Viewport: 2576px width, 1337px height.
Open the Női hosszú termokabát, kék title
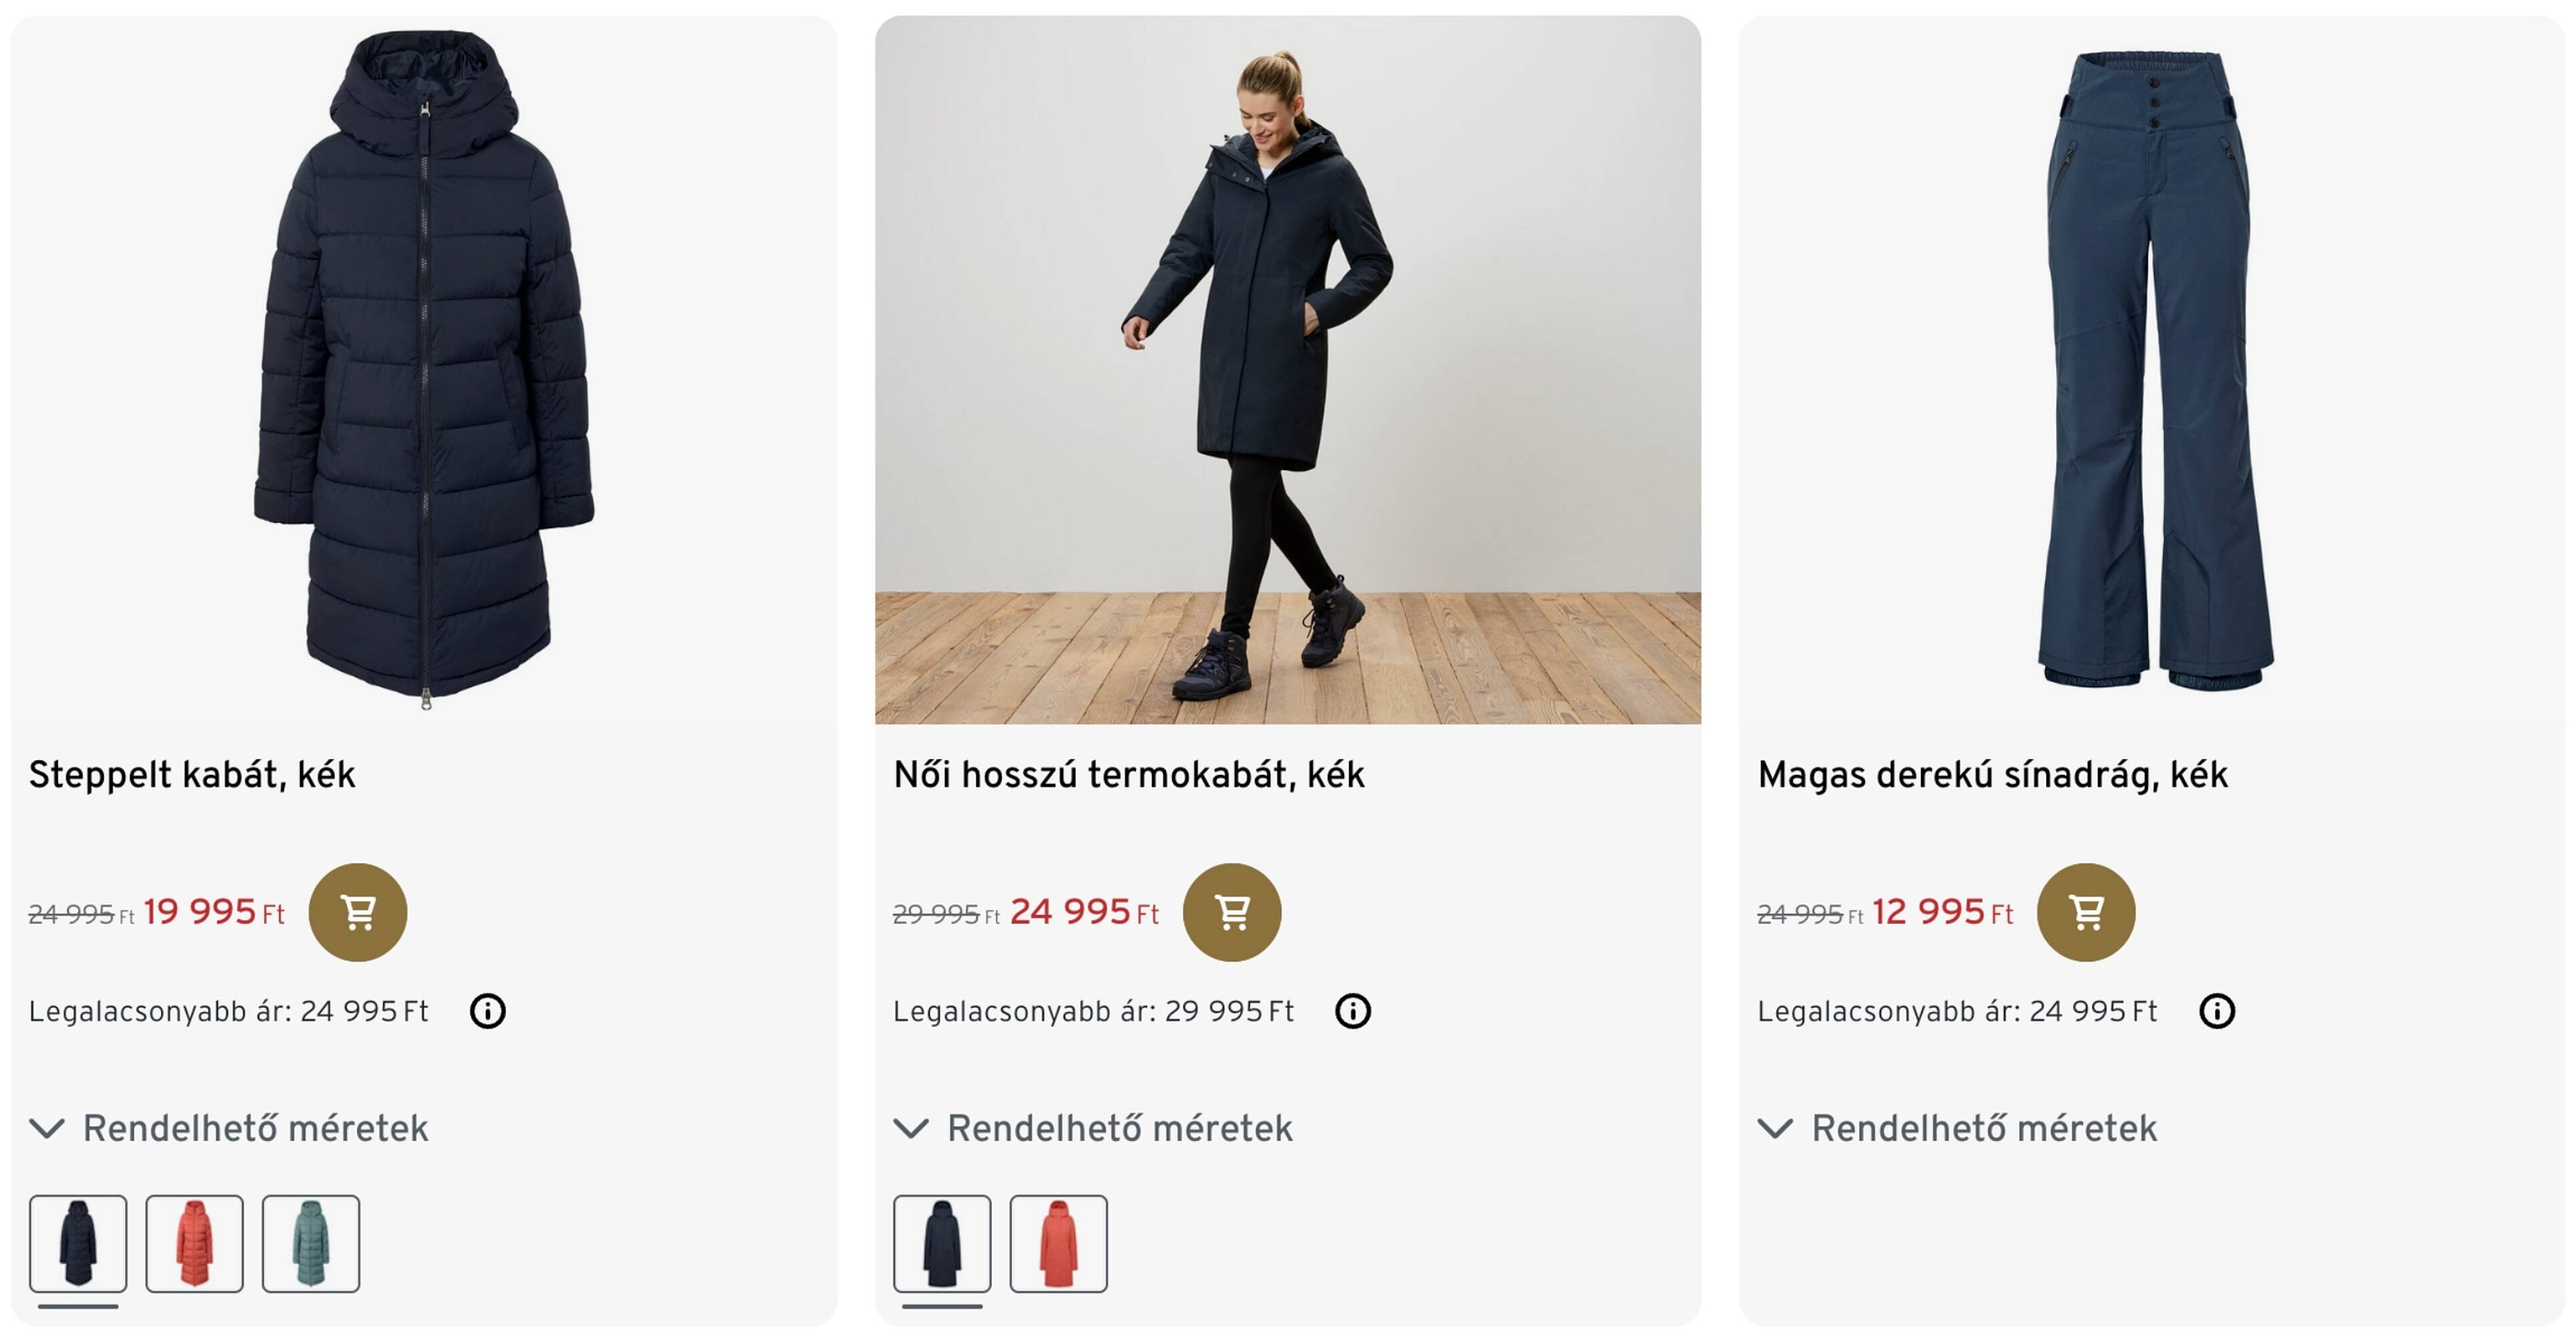point(1128,775)
